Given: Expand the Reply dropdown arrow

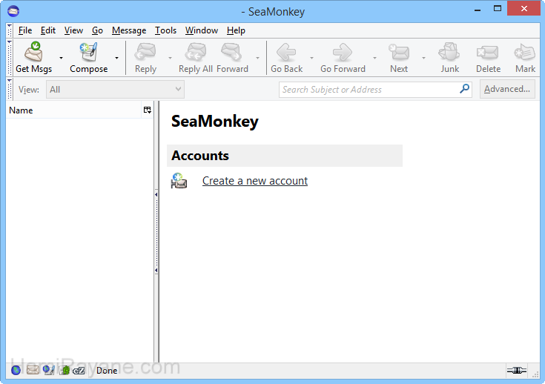Looking at the screenshot, I should [170, 58].
